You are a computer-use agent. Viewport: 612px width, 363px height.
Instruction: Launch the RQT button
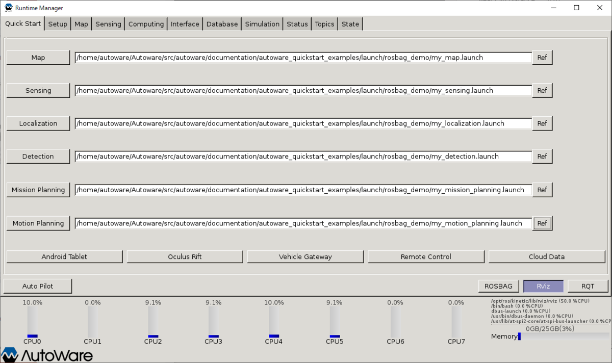[x=588, y=286]
